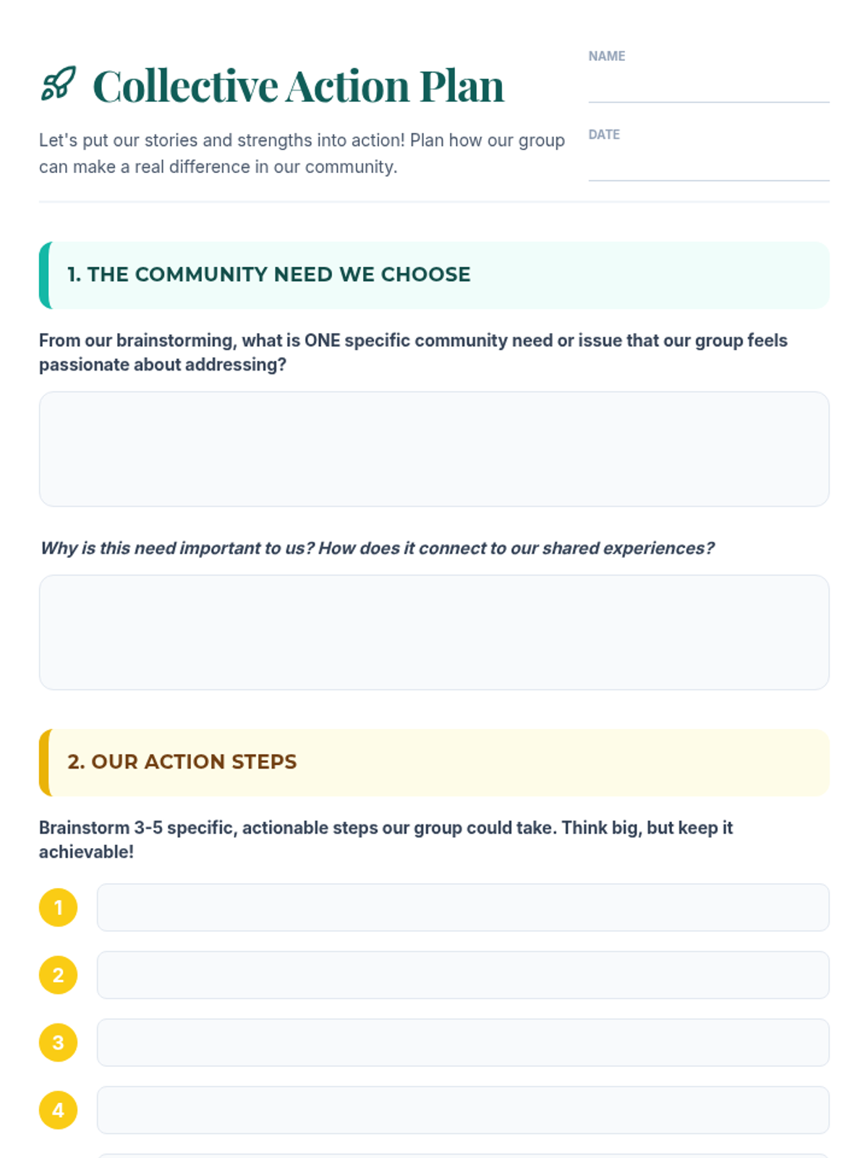Image resolution: width=868 pixels, height=1158 pixels.
Task: Click the yellow step number 1 badge
Action: [x=58, y=907]
